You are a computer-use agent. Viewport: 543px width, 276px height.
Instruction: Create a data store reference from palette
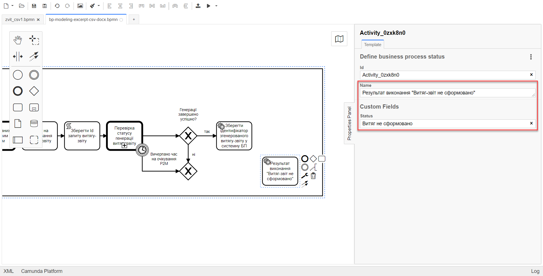click(x=34, y=124)
